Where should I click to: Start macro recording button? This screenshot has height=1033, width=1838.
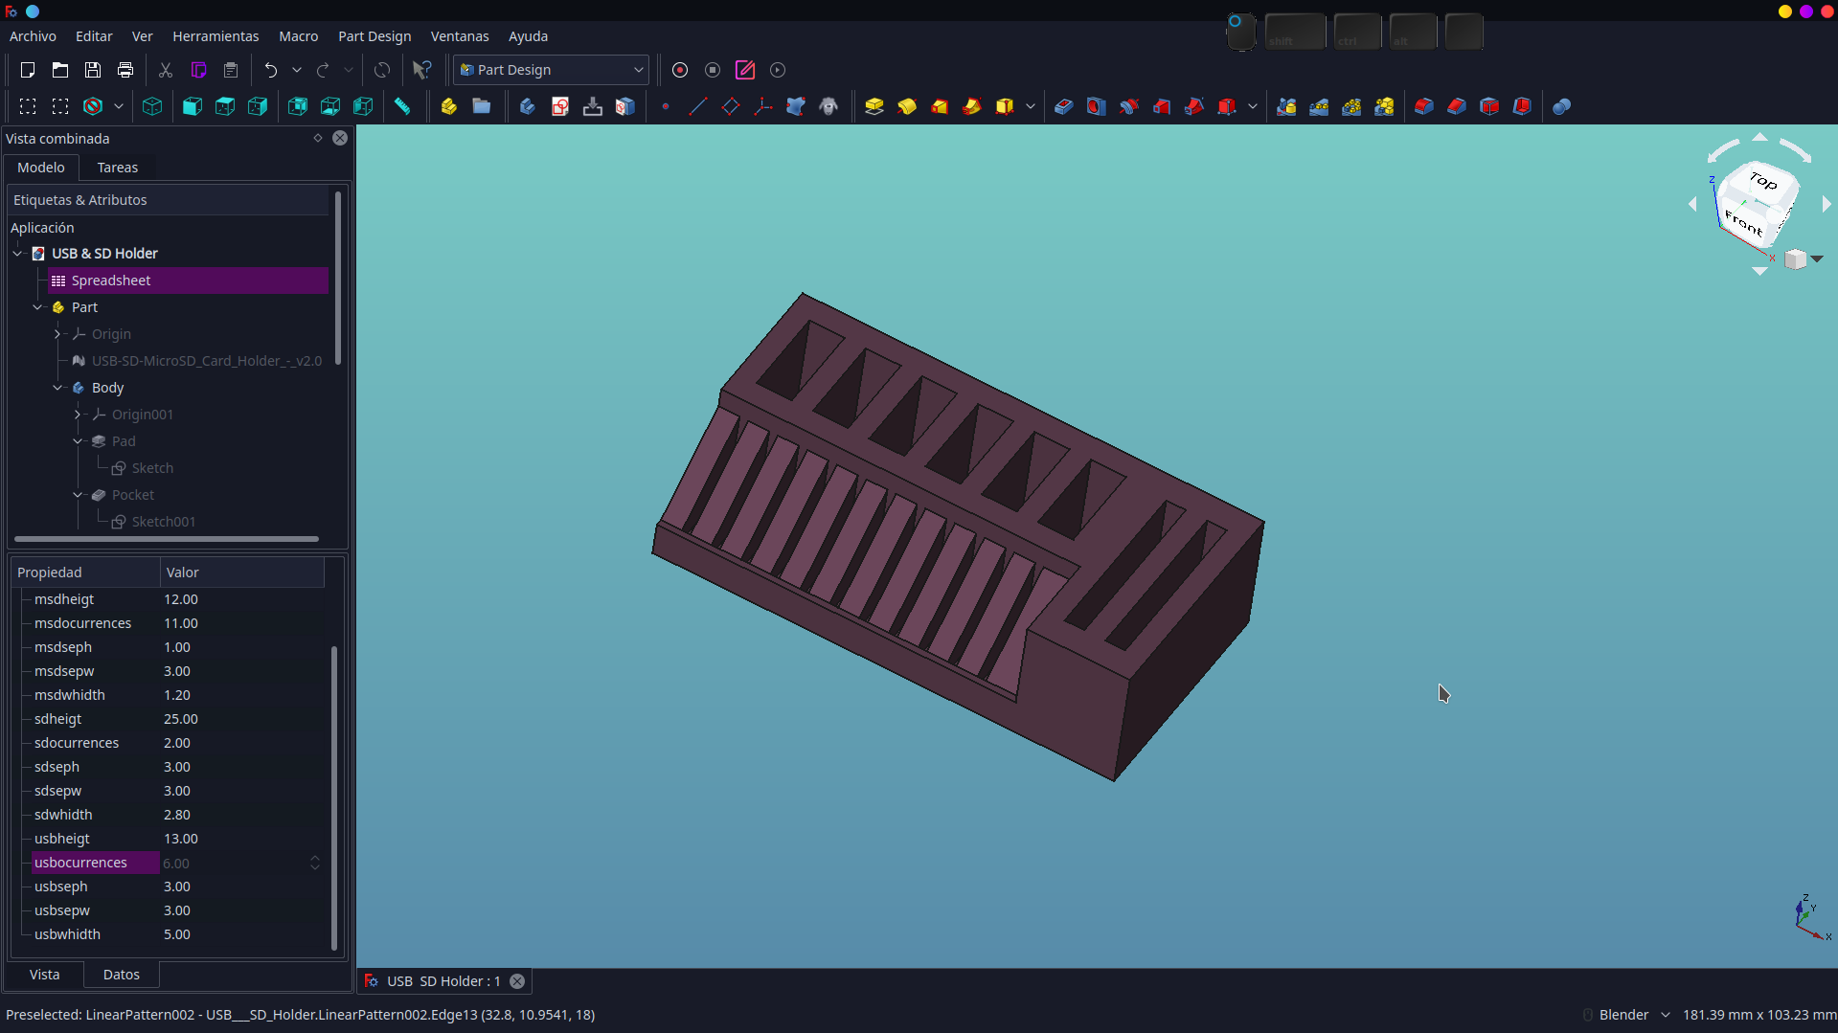click(x=680, y=70)
